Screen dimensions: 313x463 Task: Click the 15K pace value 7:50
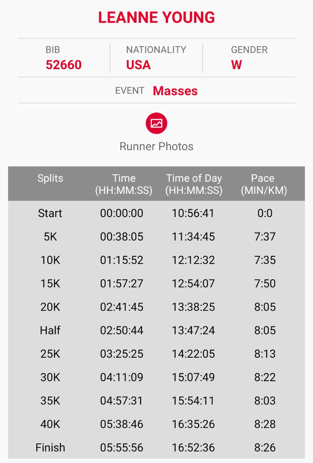[x=265, y=284]
